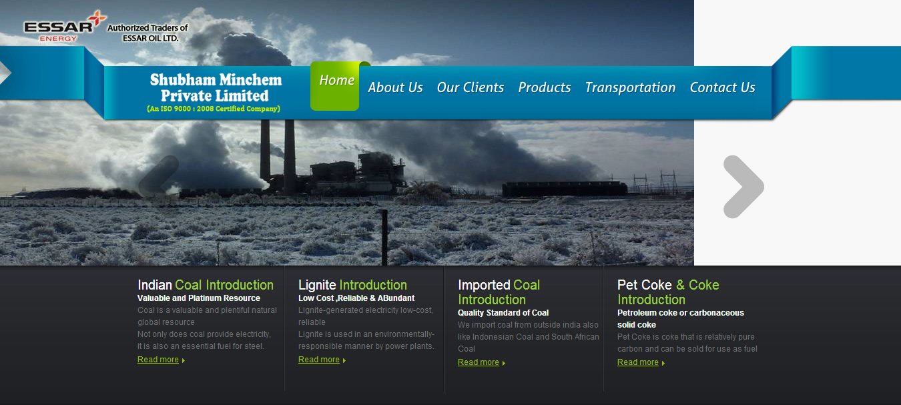Image resolution: width=901 pixels, height=405 pixels.
Task: Click 'Authorized Traders of ESSAR OIL LTD.' text
Action: pyautogui.click(x=148, y=33)
